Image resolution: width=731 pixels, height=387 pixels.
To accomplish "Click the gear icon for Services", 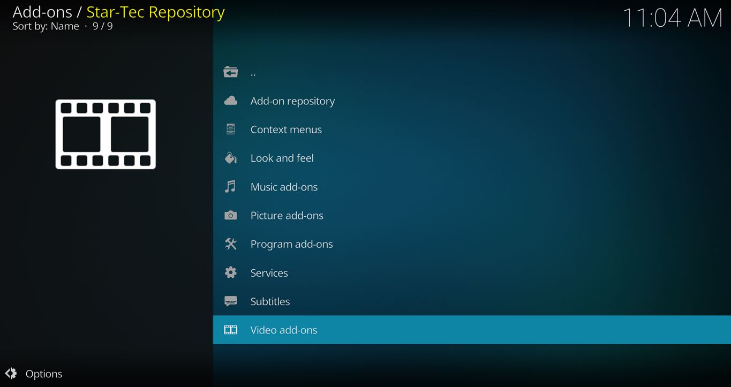I will click(x=231, y=272).
